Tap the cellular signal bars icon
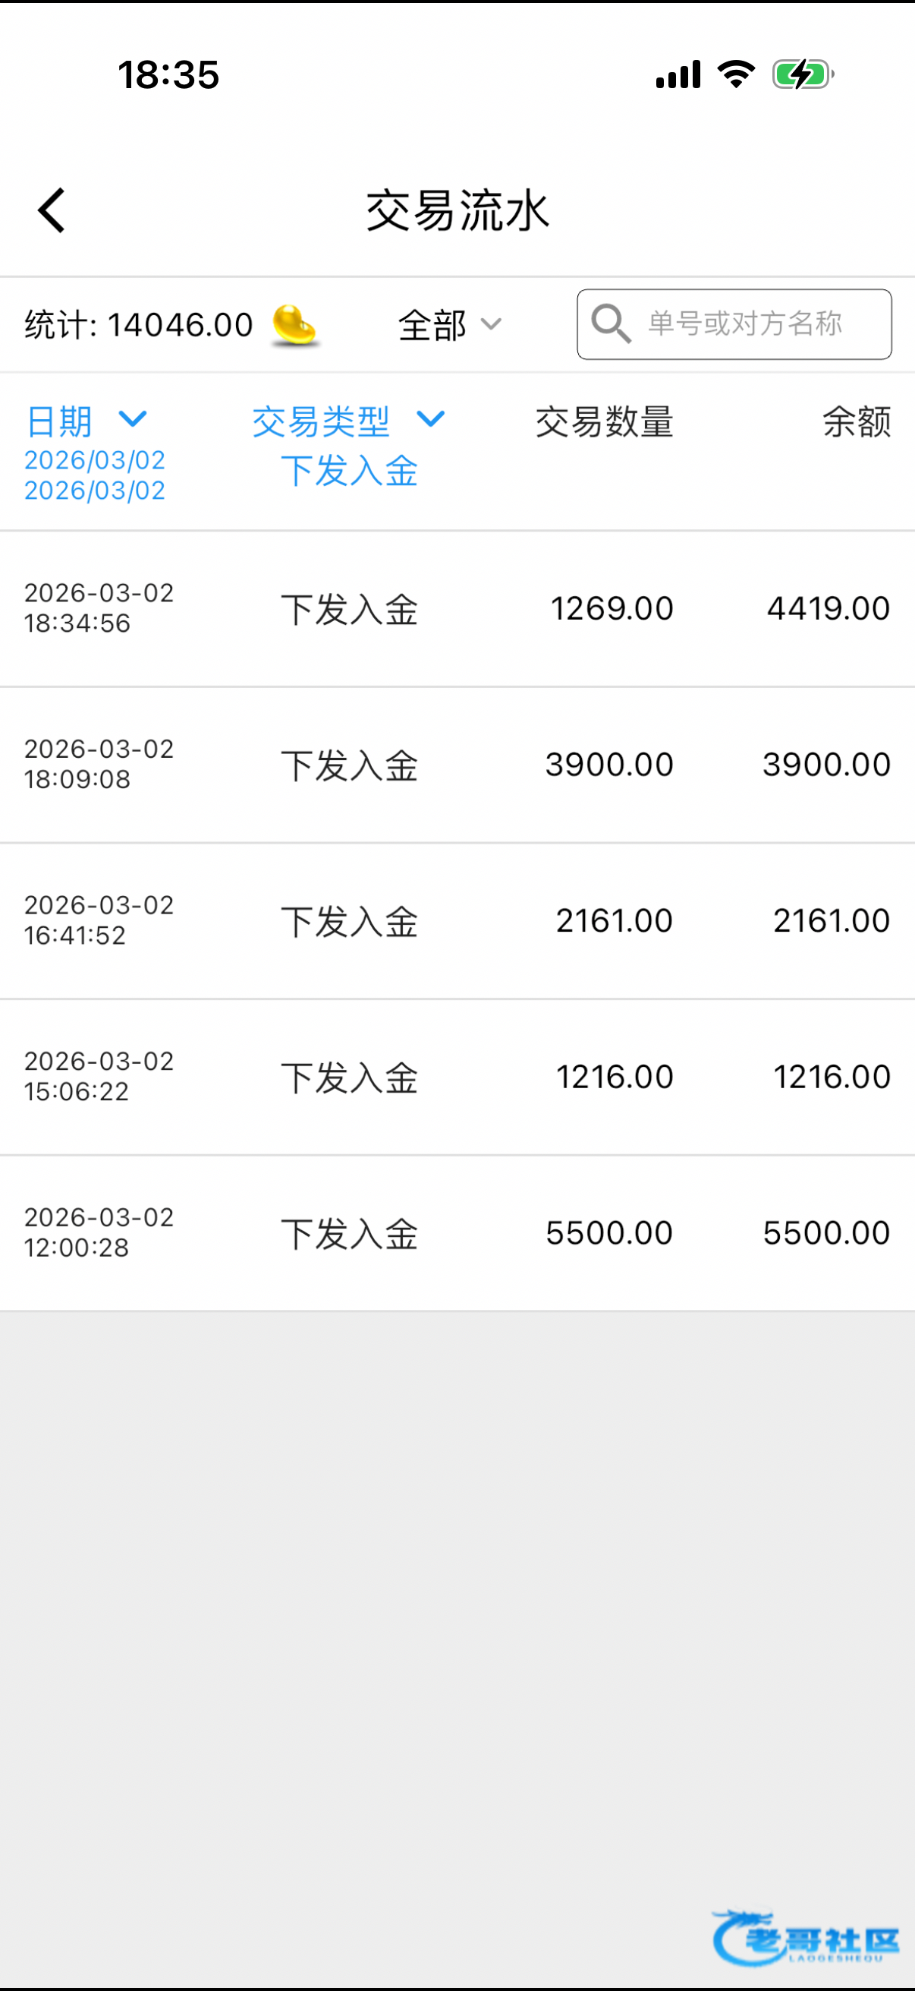Viewport: 915px width, 1991px height. pos(678,75)
